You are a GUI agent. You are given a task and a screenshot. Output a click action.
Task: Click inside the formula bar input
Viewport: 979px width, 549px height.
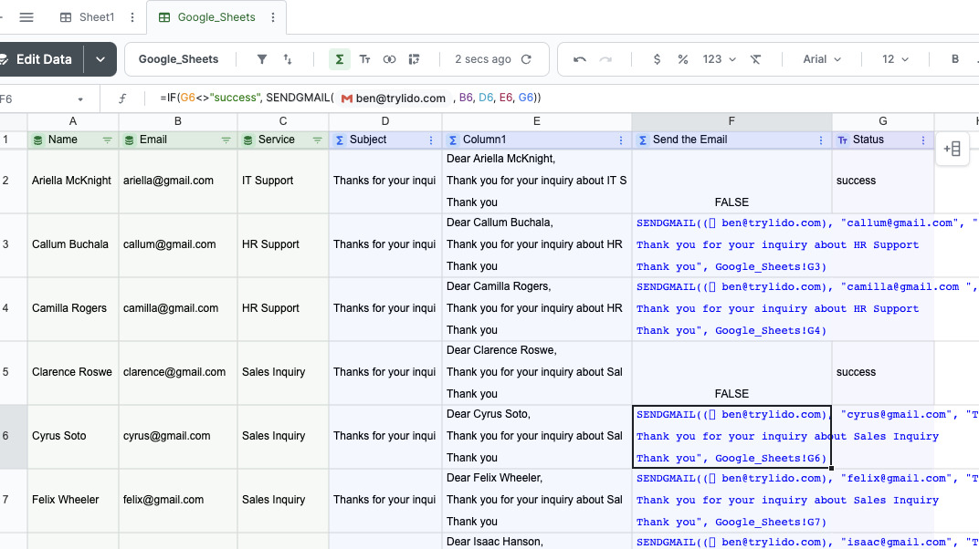pos(562,98)
